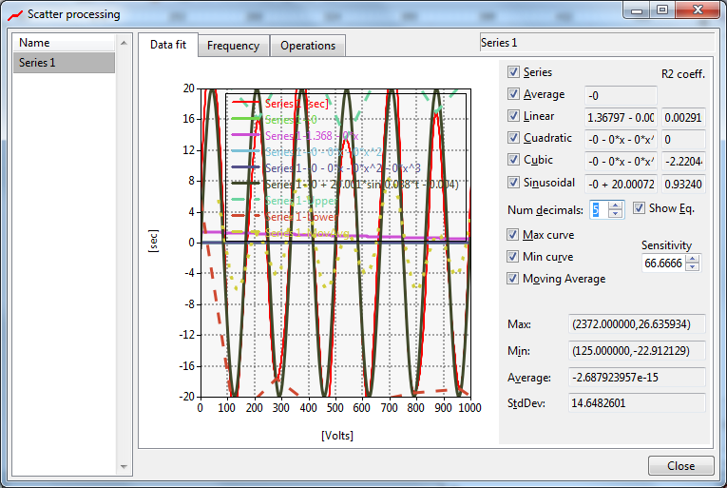Click the Cubic equation field
Image resolution: width=727 pixels, height=488 pixels.
click(x=621, y=161)
